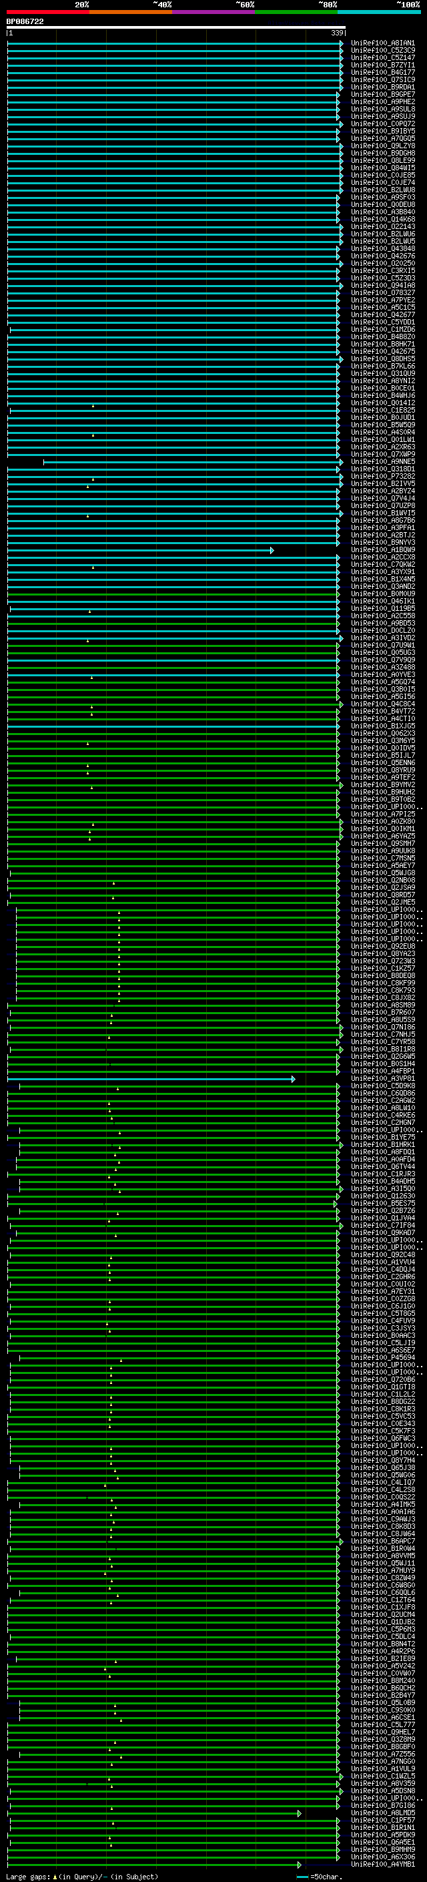Screen dimensions: 427x1882
Task: Open hit UniRef100_A8IAN1
Action: click(382, 43)
